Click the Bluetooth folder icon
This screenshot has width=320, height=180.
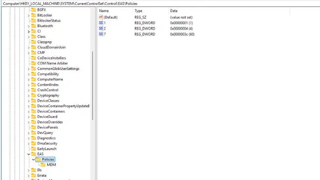coord(33,26)
